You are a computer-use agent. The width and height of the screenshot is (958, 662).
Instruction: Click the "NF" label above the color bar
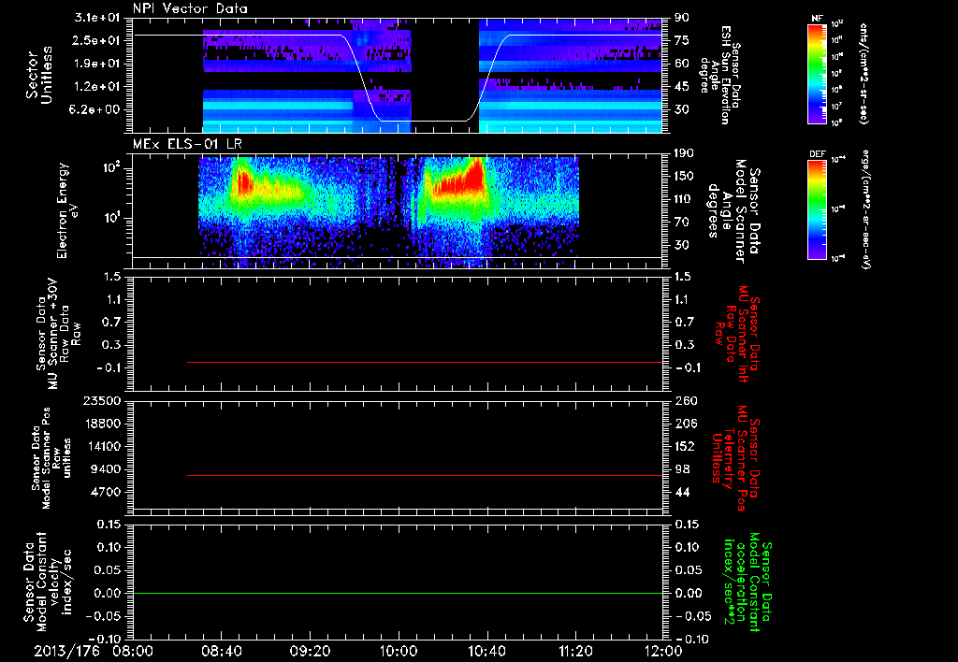click(x=817, y=19)
